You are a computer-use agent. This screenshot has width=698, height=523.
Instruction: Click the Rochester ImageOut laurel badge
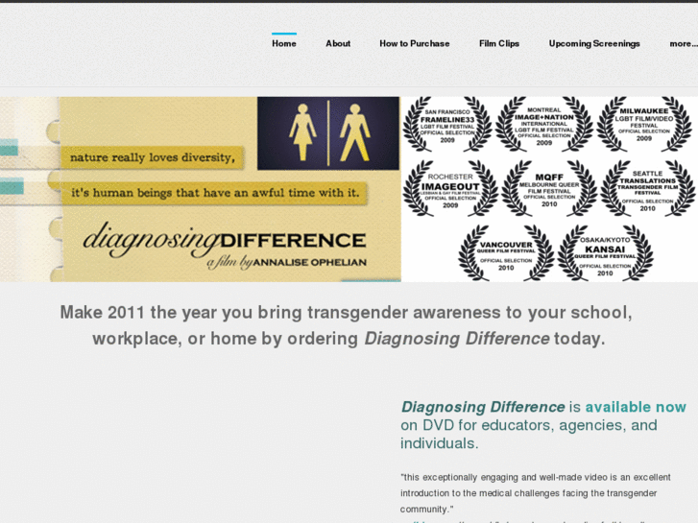[x=450, y=189]
